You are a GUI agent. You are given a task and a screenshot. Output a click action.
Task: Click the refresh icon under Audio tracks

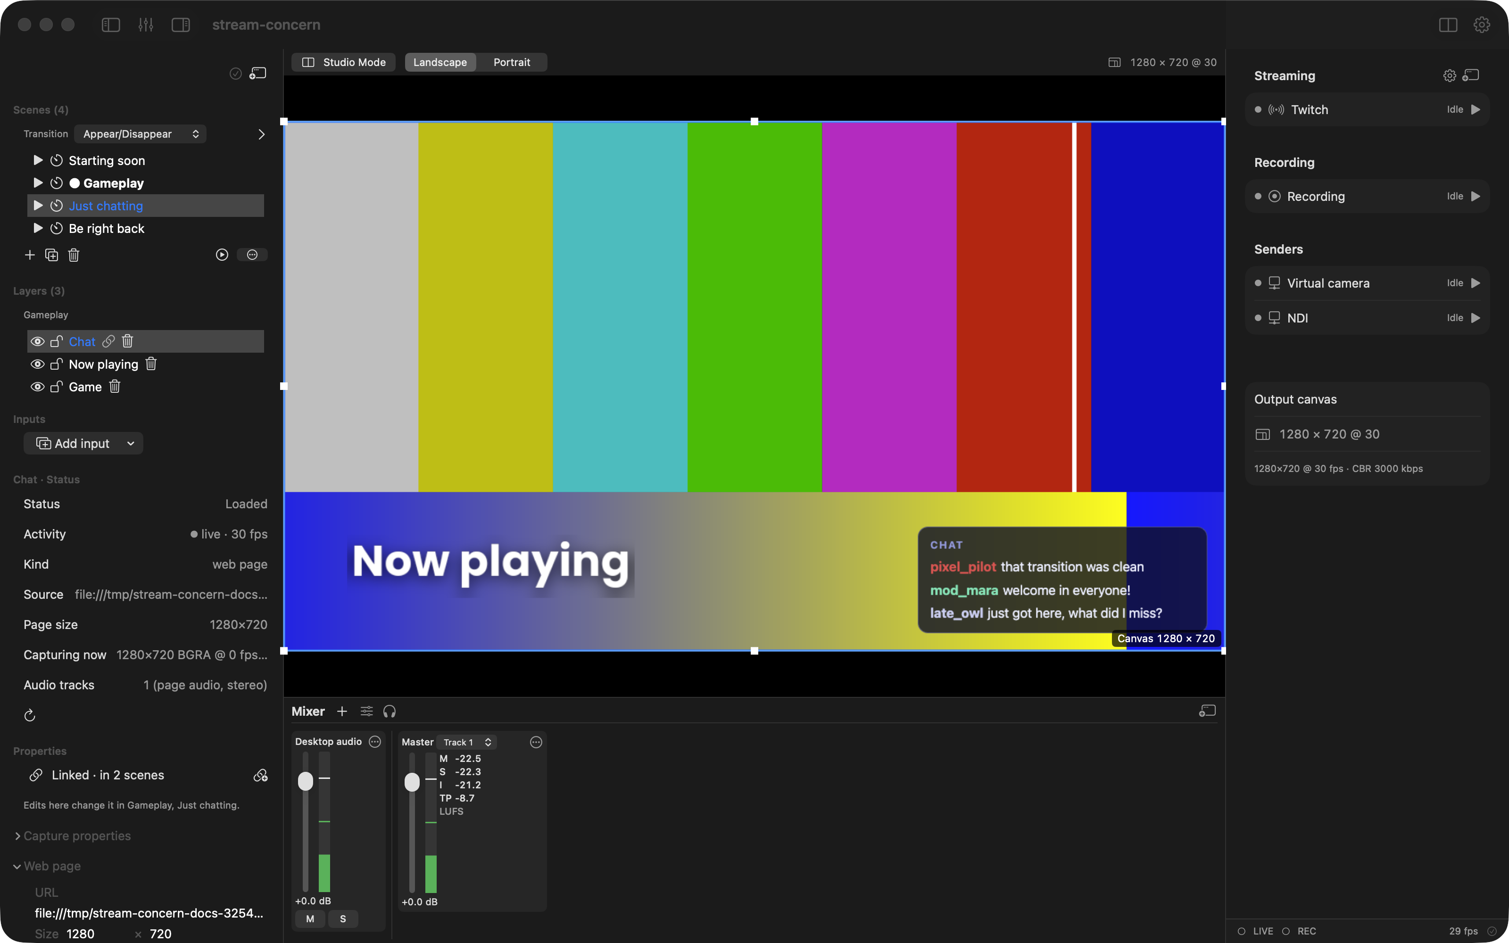click(x=29, y=715)
